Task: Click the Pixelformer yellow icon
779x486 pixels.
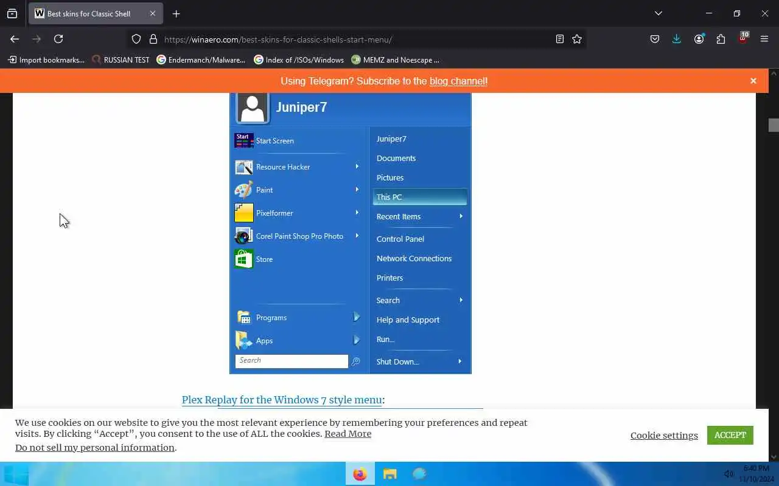Action: click(x=244, y=213)
